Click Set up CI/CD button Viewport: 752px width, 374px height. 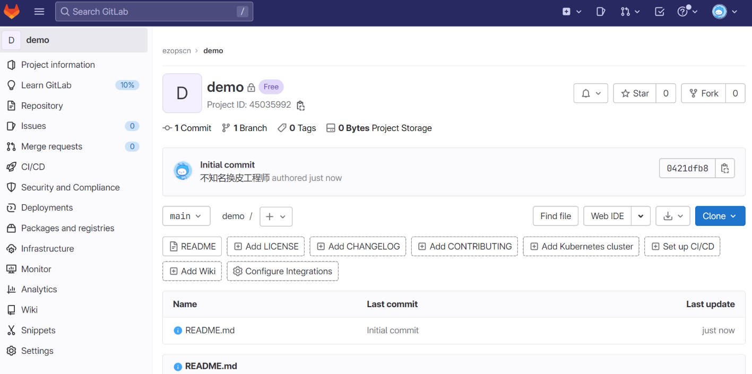[x=682, y=246]
